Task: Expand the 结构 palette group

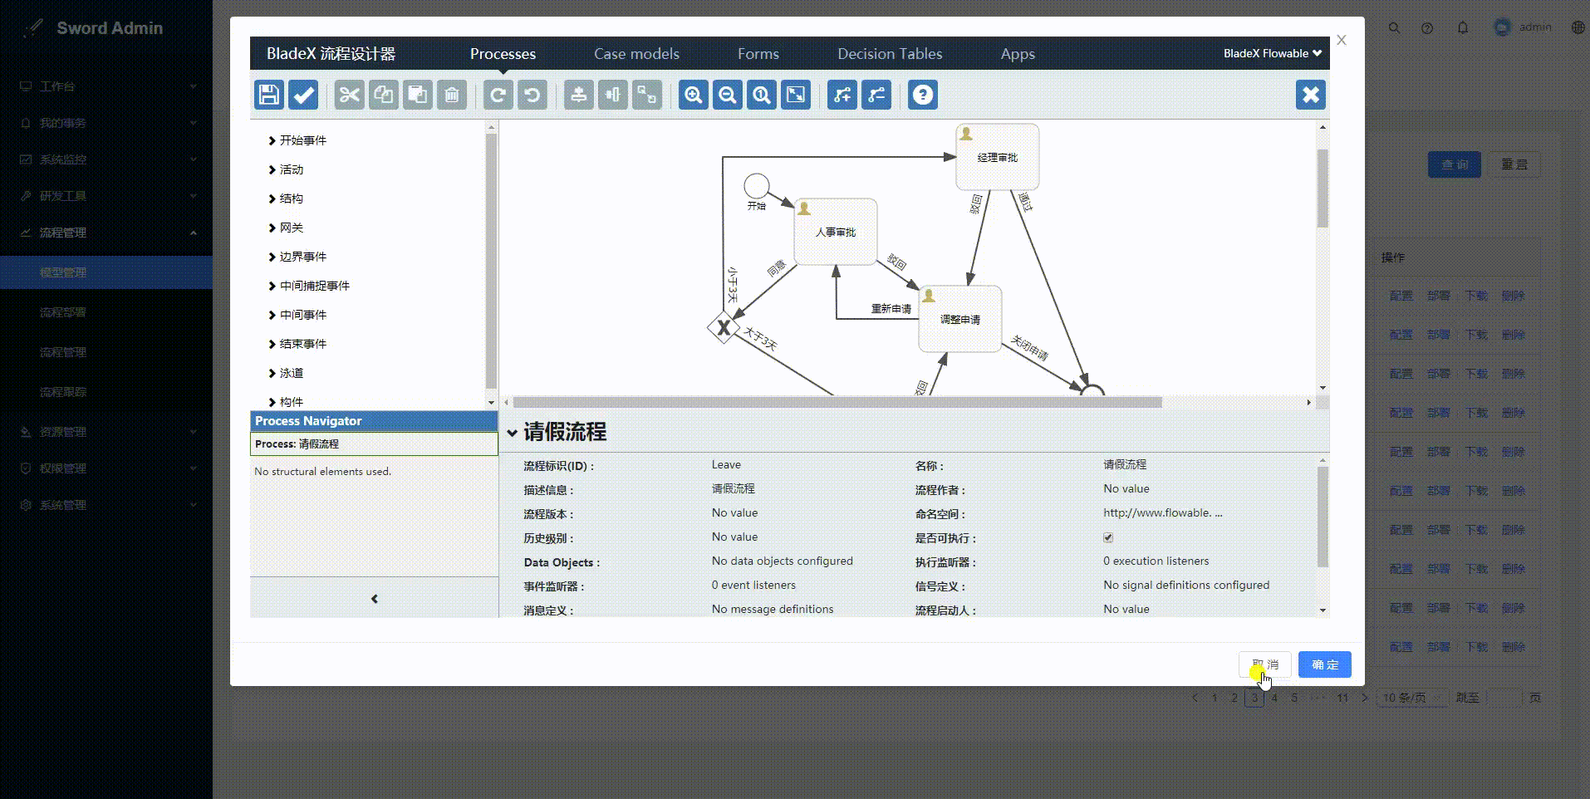Action: pyautogui.click(x=286, y=199)
